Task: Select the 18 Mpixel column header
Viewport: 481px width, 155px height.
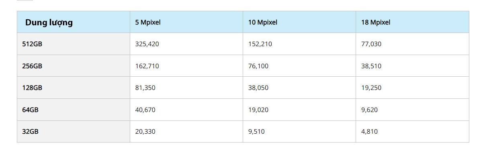Action: pyautogui.click(x=412, y=22)
